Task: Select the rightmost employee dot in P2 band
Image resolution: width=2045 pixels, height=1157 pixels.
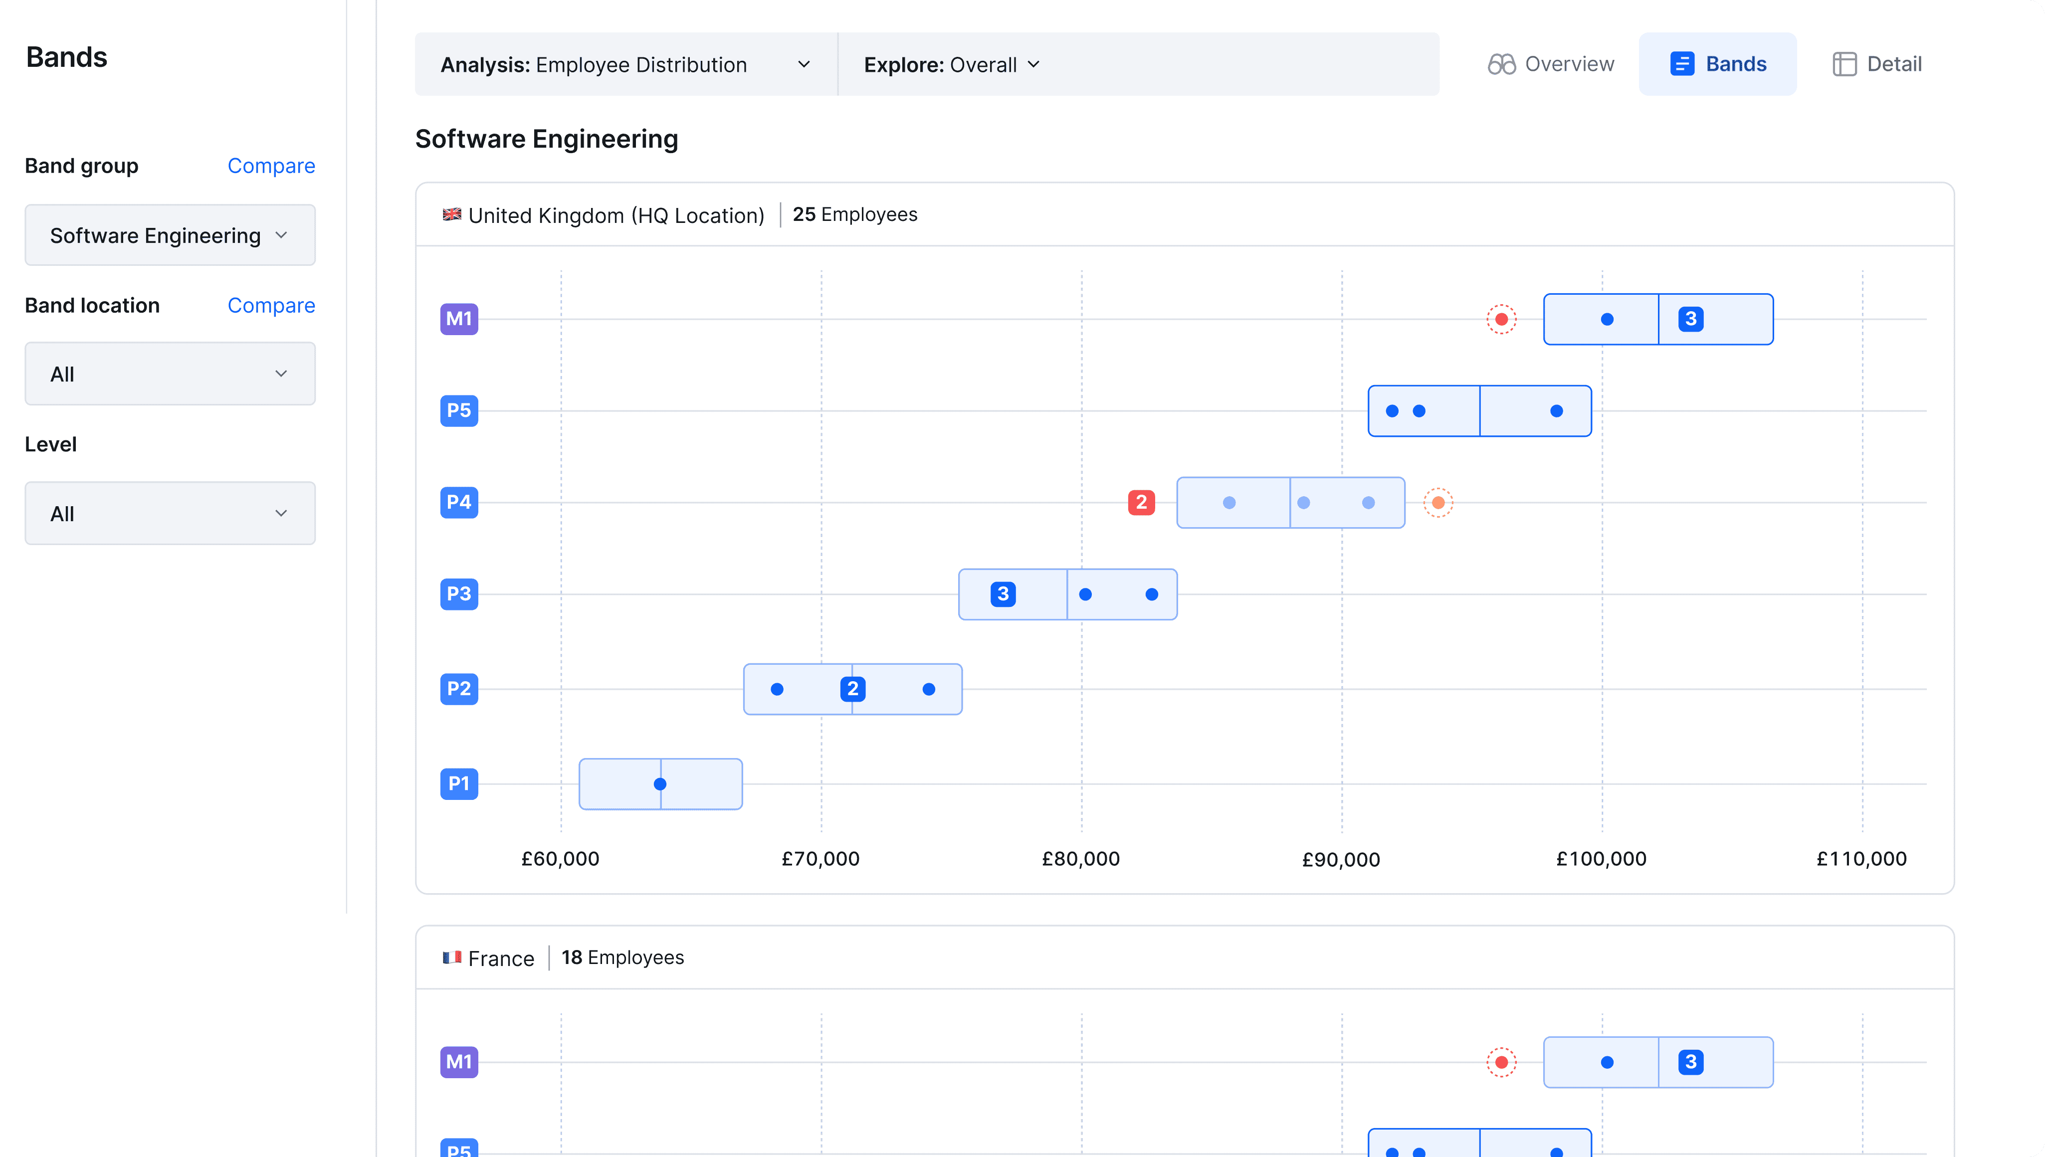Action: tap(928, 689)
